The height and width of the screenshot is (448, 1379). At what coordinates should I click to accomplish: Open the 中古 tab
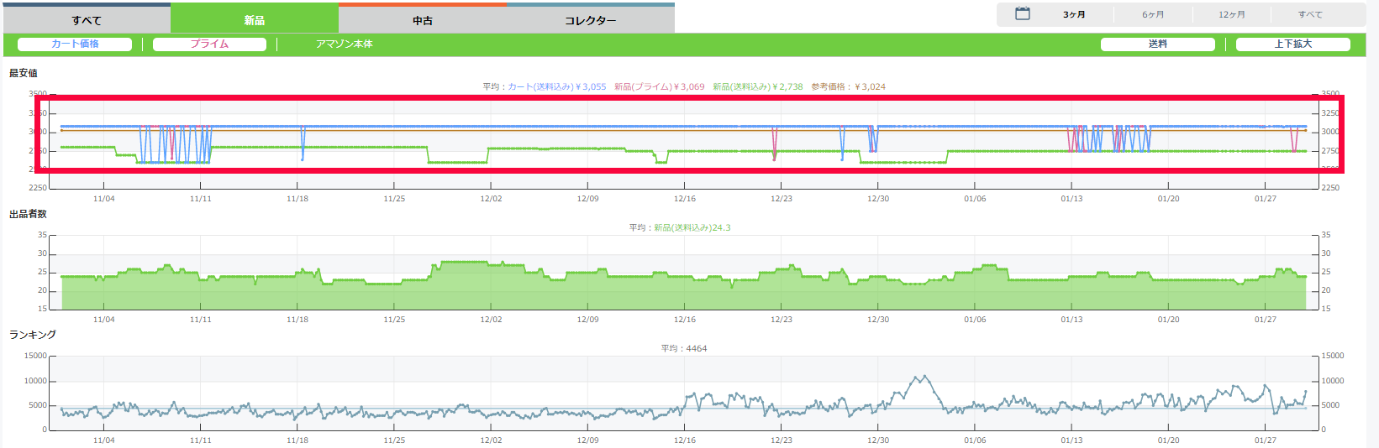pyautogui.click(x=423, y=20)
